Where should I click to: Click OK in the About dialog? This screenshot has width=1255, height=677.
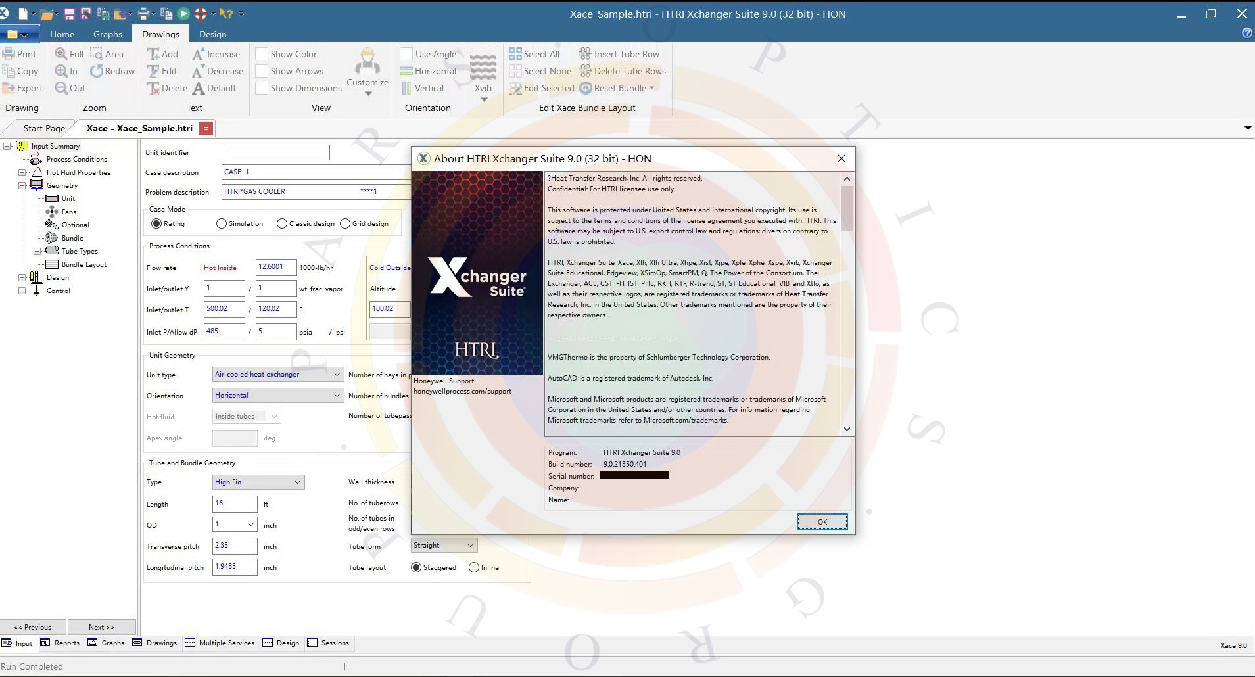coord(822,522)
